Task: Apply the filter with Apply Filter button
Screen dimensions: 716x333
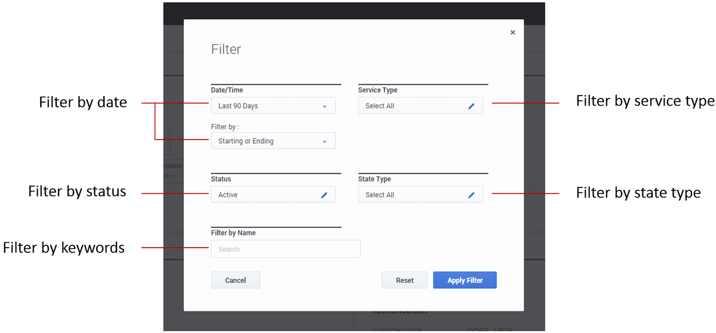Action: (465, 280)
